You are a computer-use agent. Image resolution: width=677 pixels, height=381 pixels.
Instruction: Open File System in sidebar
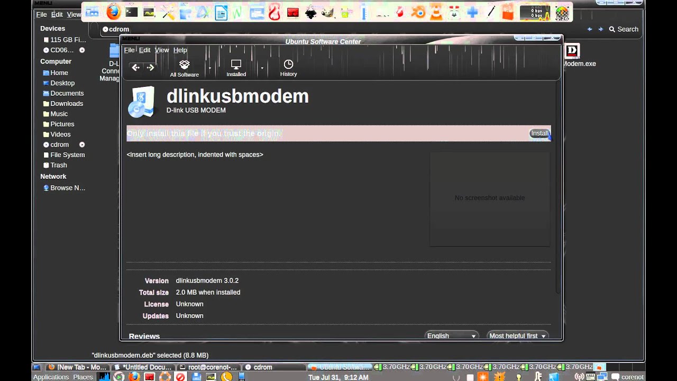pos(64,155)
